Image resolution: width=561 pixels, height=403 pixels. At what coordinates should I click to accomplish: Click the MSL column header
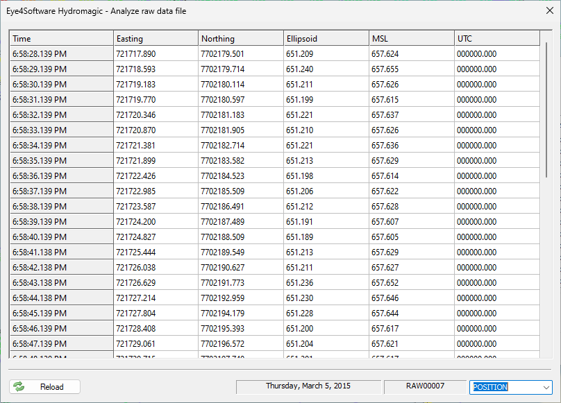pyautogui.click(x=412, y=39)
